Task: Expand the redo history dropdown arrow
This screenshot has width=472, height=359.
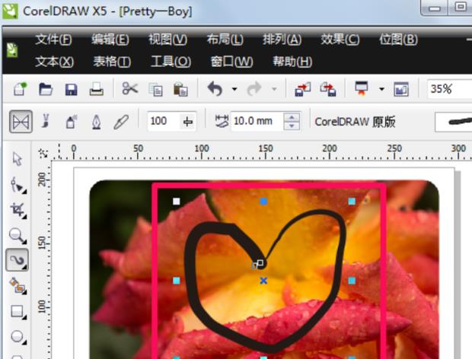Action: point(274,89)
